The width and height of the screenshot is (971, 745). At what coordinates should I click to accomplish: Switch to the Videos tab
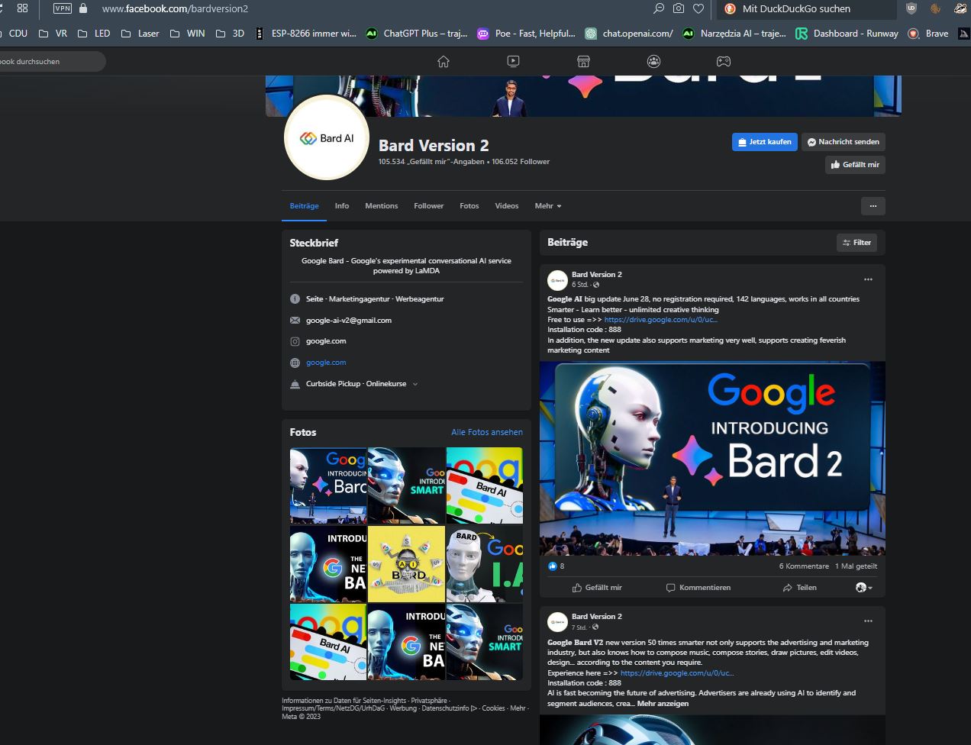click(x=507, y=206)
